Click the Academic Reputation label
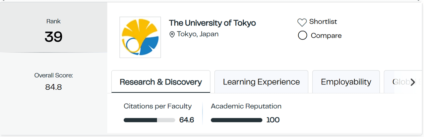The height and width of the screenshot is (137, 424). click(246, 106)
